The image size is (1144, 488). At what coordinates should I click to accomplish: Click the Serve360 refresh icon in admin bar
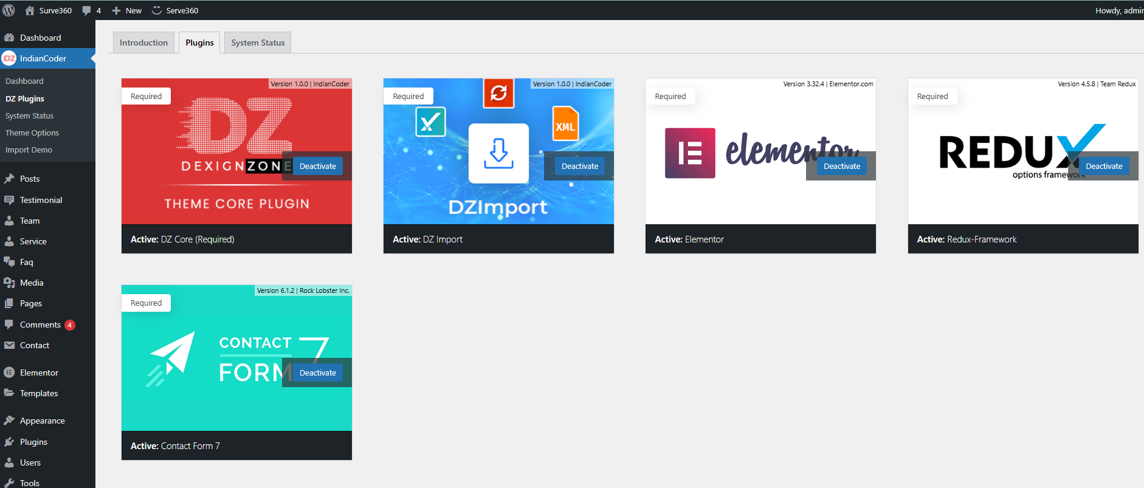click(156, 10)
